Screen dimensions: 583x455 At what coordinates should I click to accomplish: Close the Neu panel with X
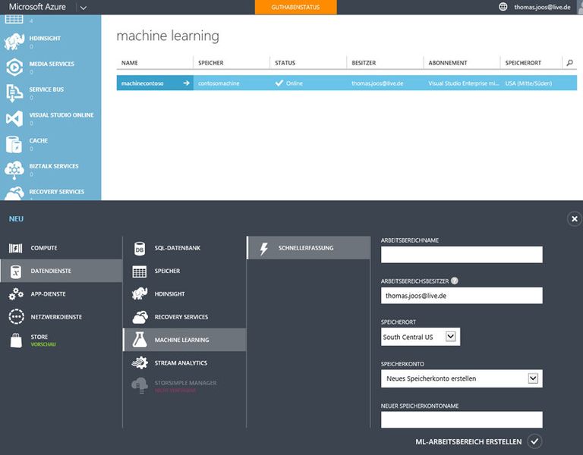click(x=574, y=218)
